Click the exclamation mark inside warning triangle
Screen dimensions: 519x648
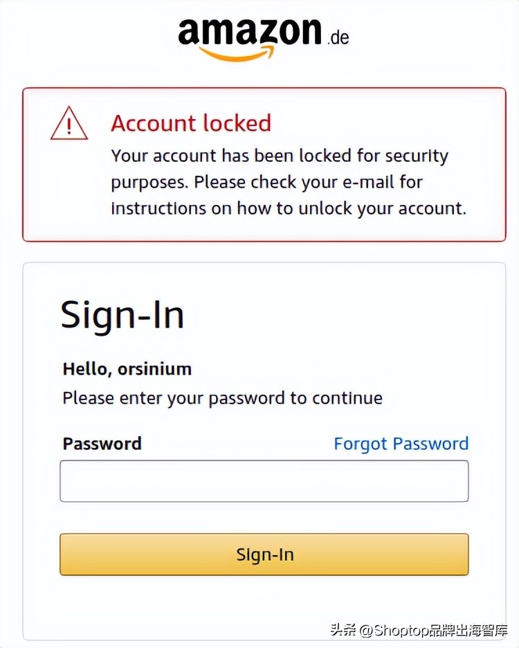tap(69, 127)
